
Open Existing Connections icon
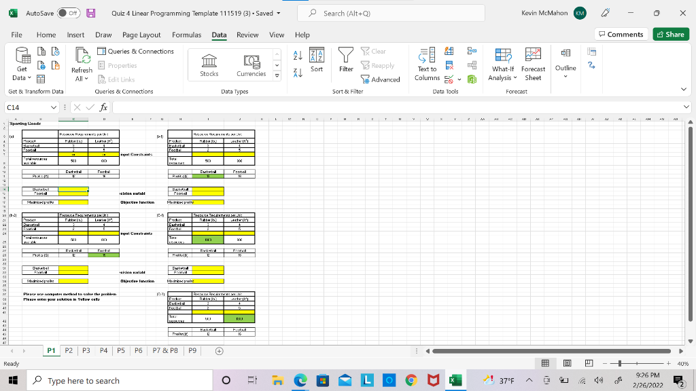(x=56, y=66)
